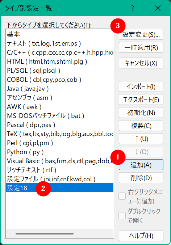Select MS-DOSバッチファイル ( bat ) row

60,116
